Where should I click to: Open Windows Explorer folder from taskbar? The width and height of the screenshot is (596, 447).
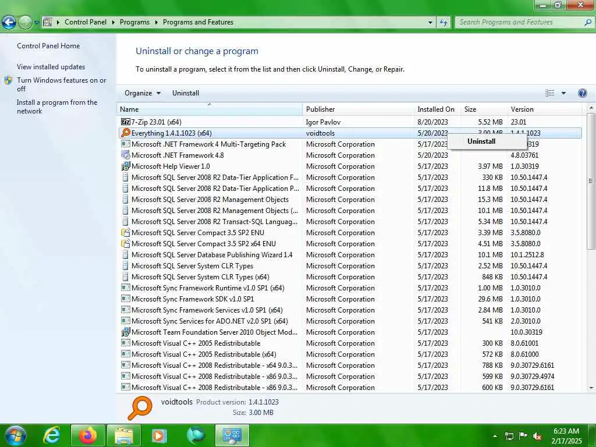click(x=123, y=435)
